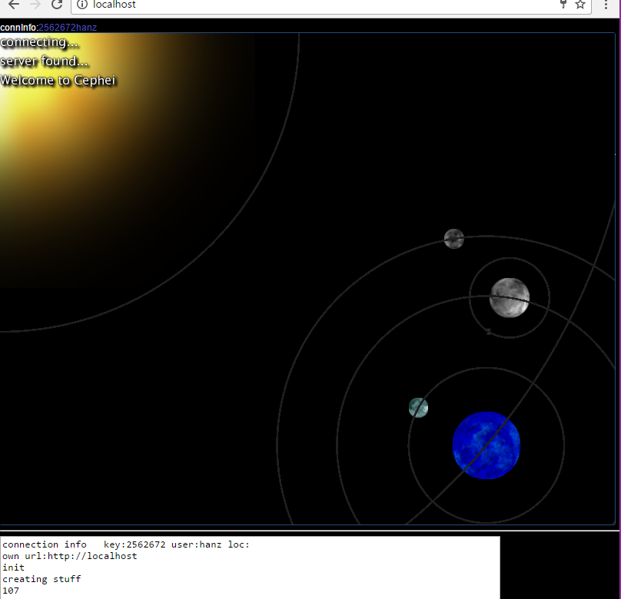Reload the localhost page
621x599 pixels.
tap(57, 5)
